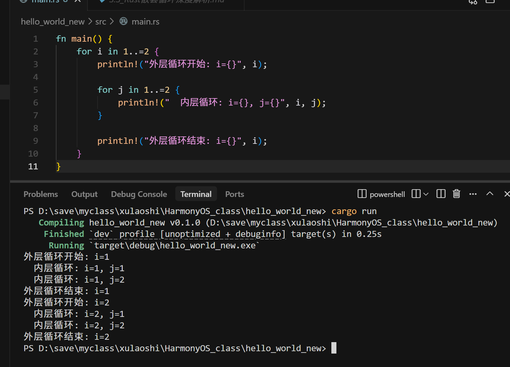
Task: Click the terminal launch button attached to the chevron
Action: click(x=416, y=194)
